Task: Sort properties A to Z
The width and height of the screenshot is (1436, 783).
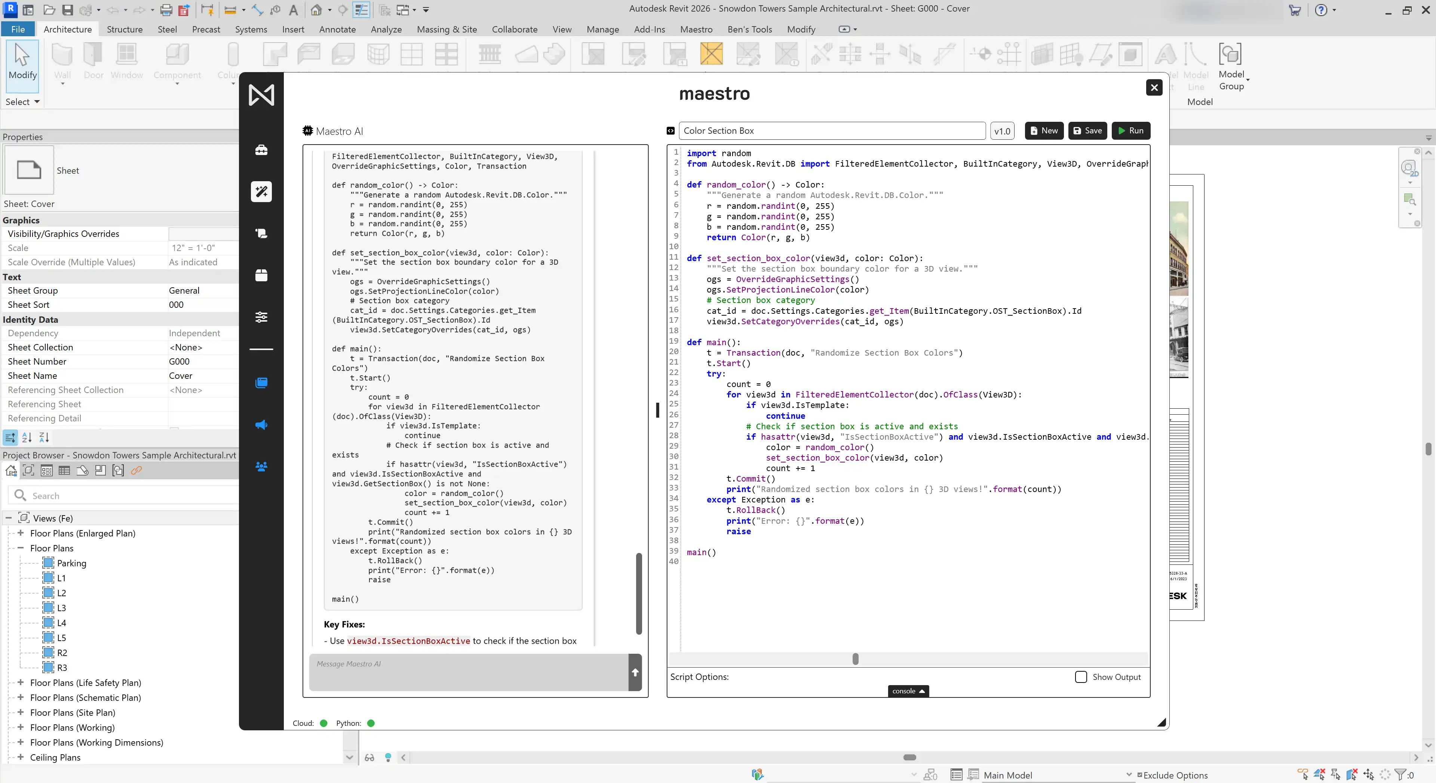Action: 27,438
